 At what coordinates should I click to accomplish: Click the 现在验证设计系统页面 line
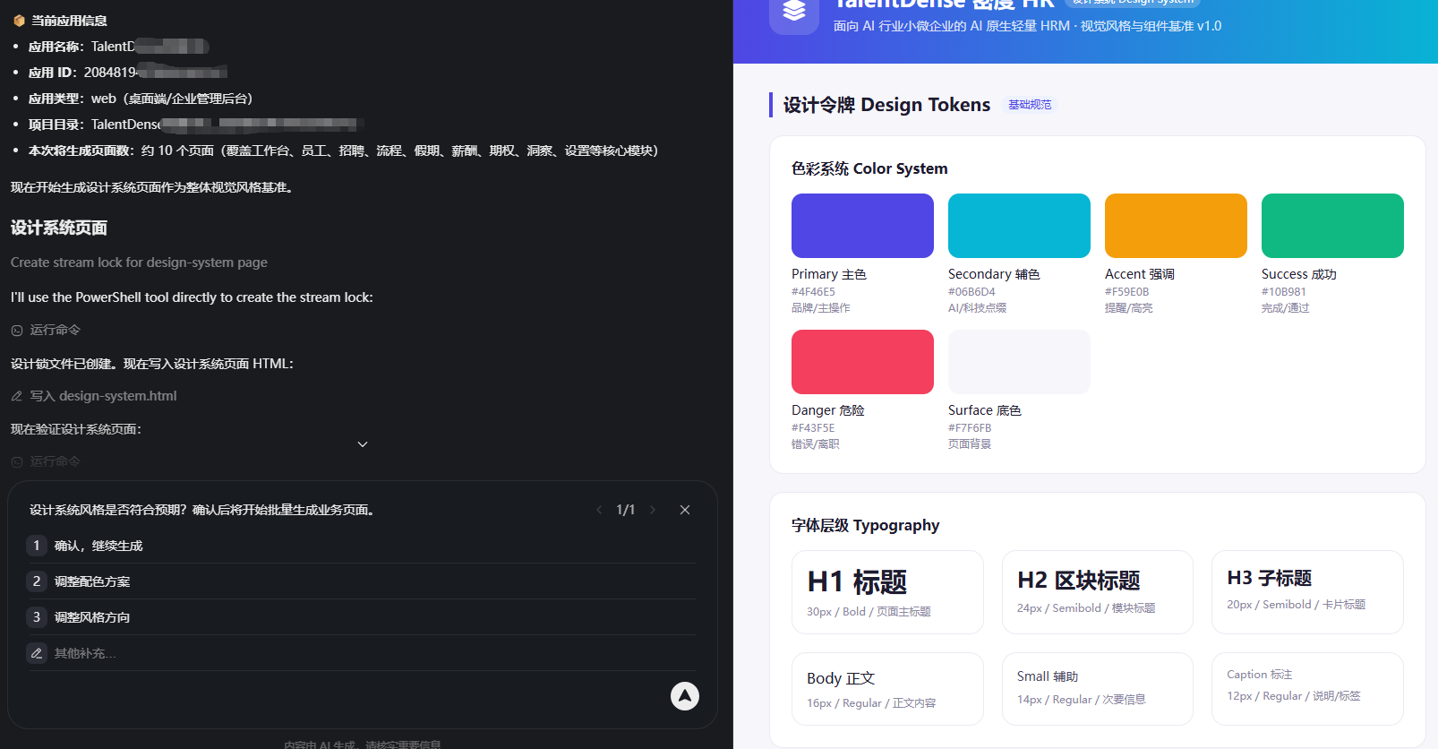[x=76, y=429]
